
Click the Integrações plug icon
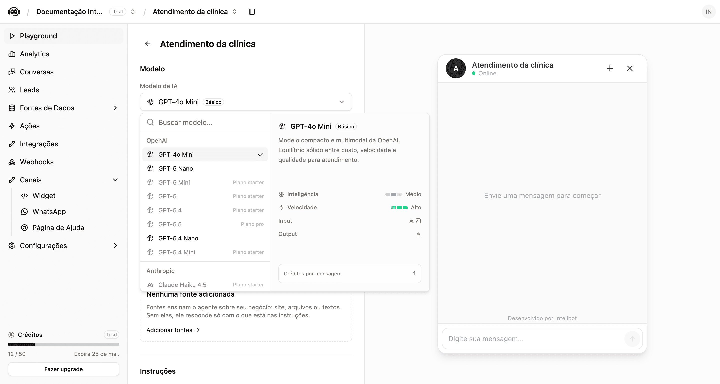tap(12, 144)
